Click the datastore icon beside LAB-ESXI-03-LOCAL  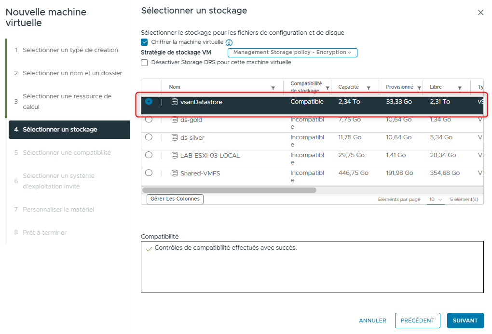175,155
